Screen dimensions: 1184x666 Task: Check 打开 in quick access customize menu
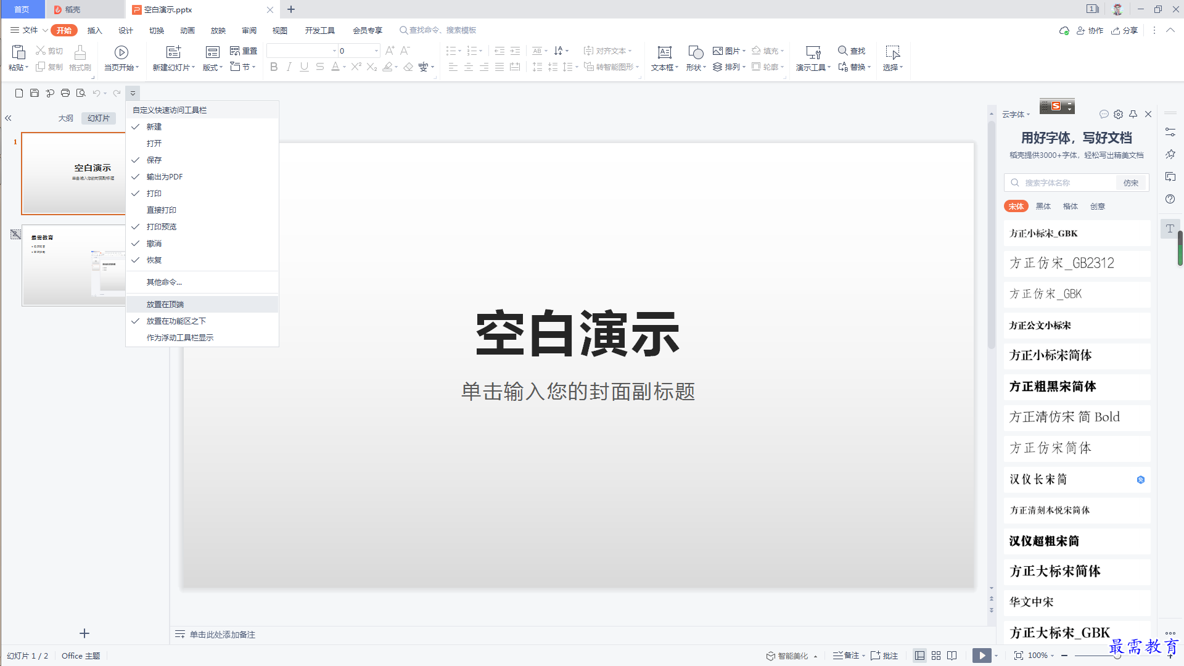tap(202, 143)
